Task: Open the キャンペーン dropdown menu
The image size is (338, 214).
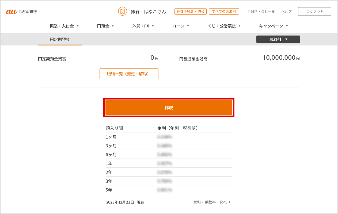Action: [274, 26]
